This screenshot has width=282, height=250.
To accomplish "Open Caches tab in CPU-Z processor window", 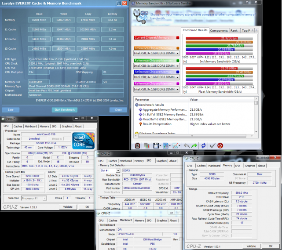I will coord(18,127).
